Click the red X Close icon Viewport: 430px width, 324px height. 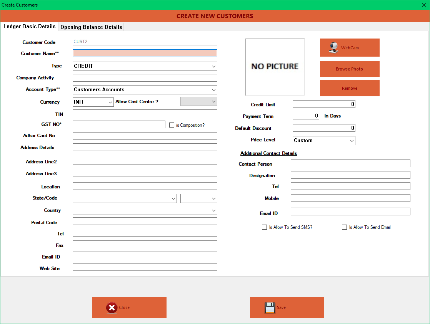(x=112, y=307)
